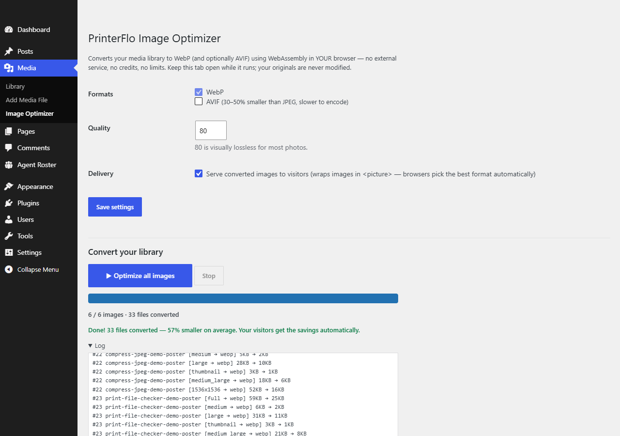This screenshot has height=436, width=620.
Task: Click the Stop button
Action: pyautogui.click(x=209, y=276)
